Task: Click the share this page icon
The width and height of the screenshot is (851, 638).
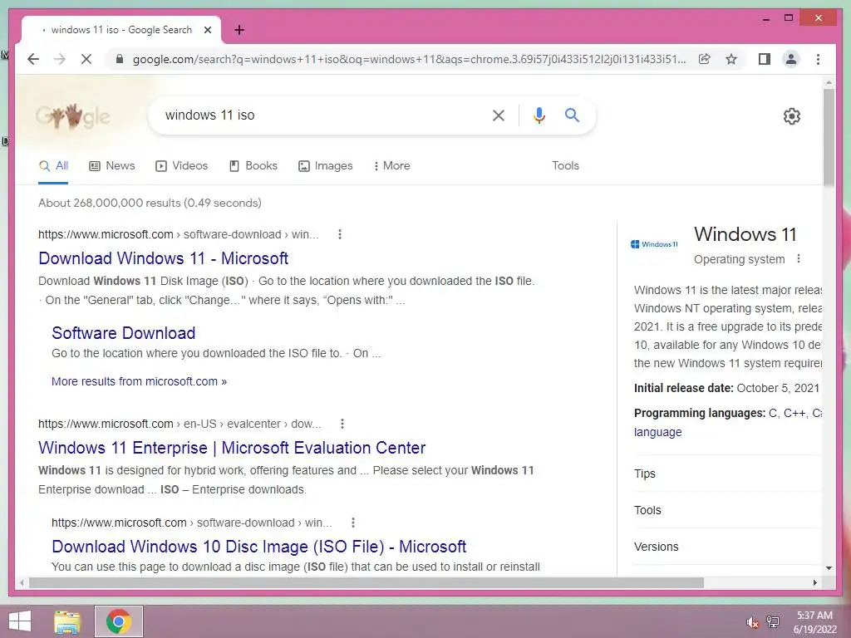Action: pos(705,59)
